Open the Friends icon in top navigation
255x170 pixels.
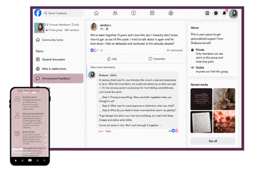tap(115, 13)
